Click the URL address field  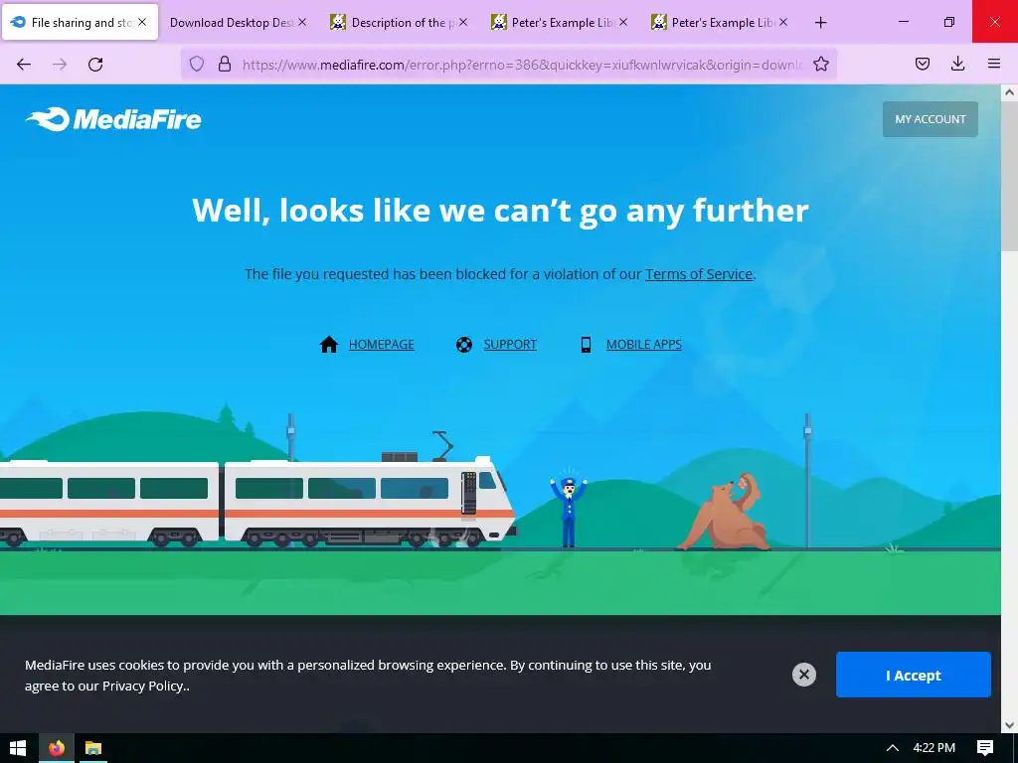pos(521,64)
